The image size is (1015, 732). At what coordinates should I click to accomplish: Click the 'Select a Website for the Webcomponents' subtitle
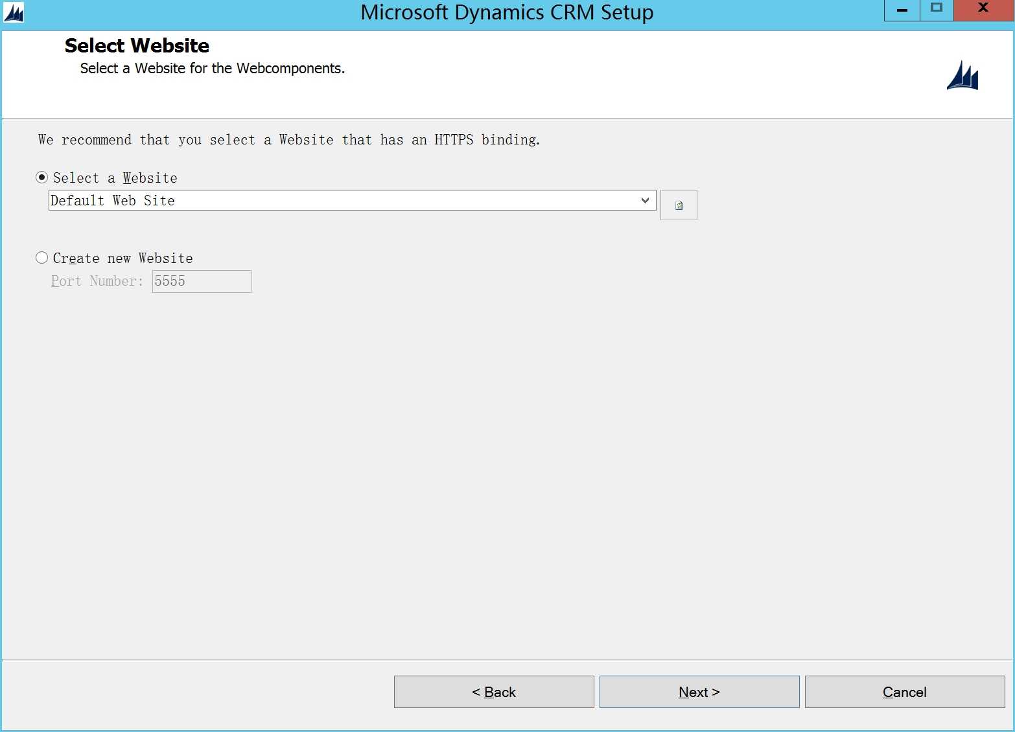click(213, 69)
